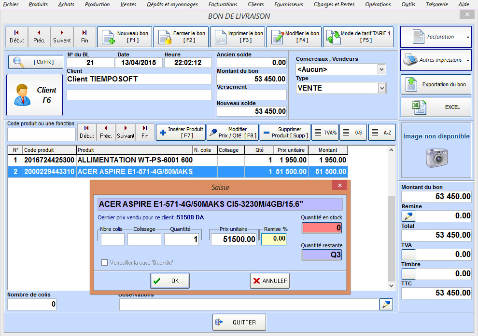This screenshot has height=336, width=478.
Task: Open the Produits menu
Action: coord(38,4)
